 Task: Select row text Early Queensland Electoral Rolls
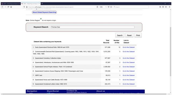pos(52,47)
